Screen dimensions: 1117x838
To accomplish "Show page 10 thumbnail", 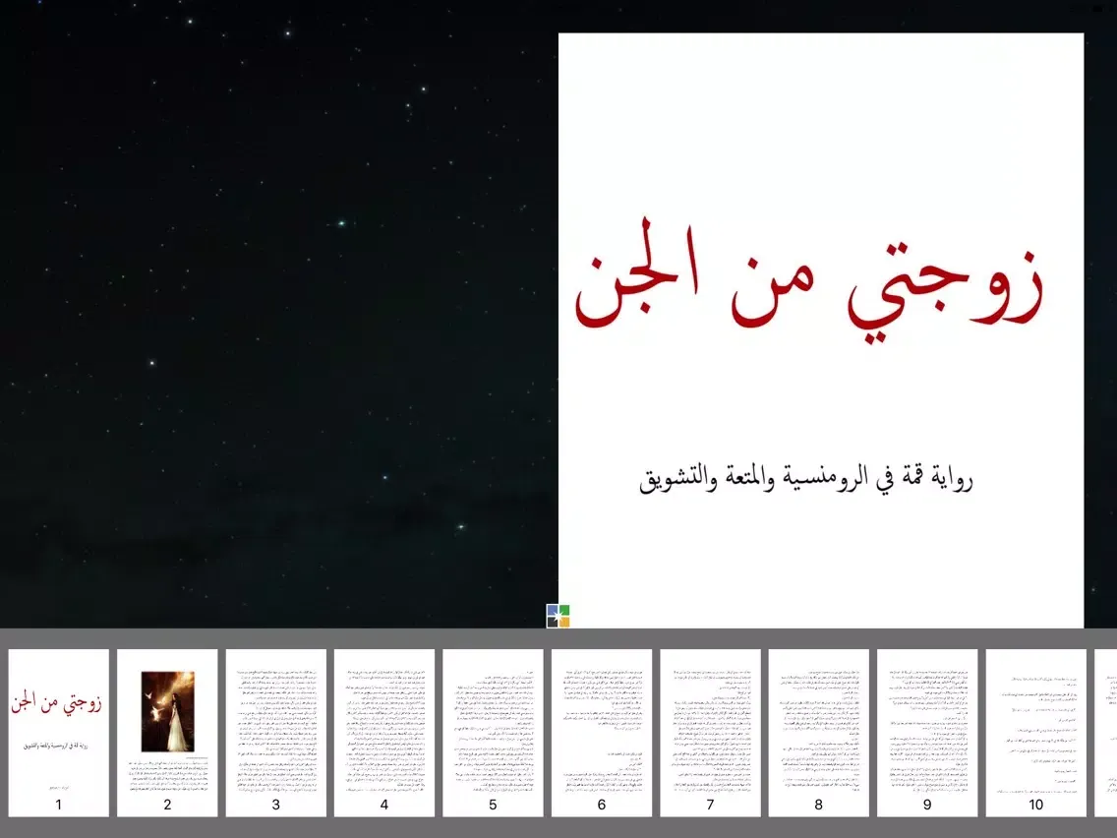I will [x=1035, y=733].
